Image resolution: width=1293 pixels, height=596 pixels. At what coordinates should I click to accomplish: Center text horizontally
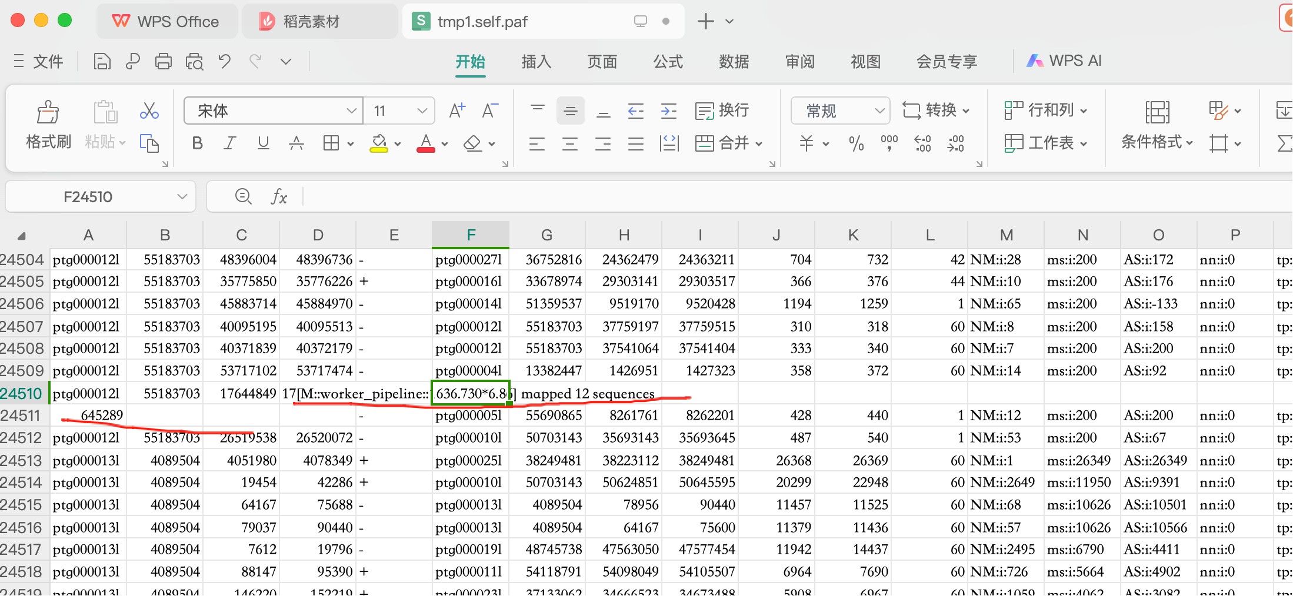pos(570,143)
